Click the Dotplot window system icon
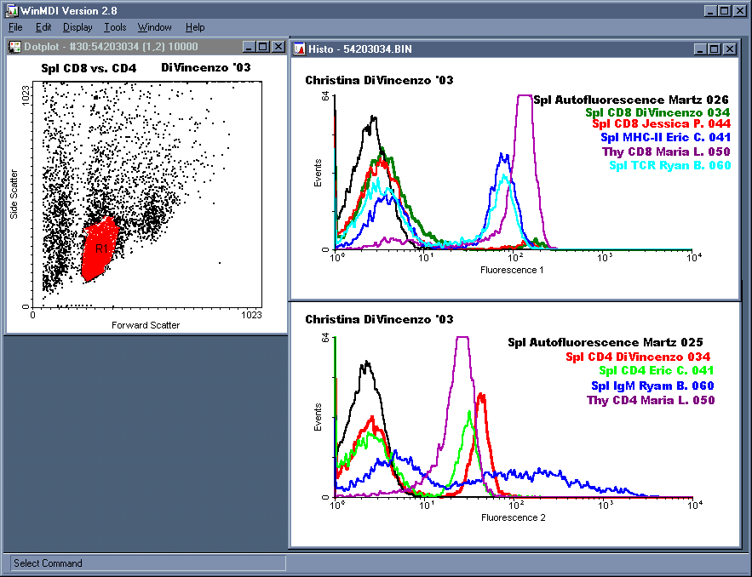The height and width of the screenshot is (577, 752). (14, 46)
